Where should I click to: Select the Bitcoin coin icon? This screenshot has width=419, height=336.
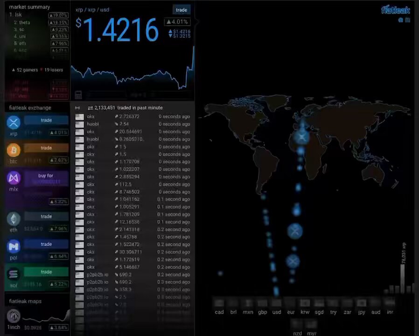pyautogui.click(x=14, y=150)
